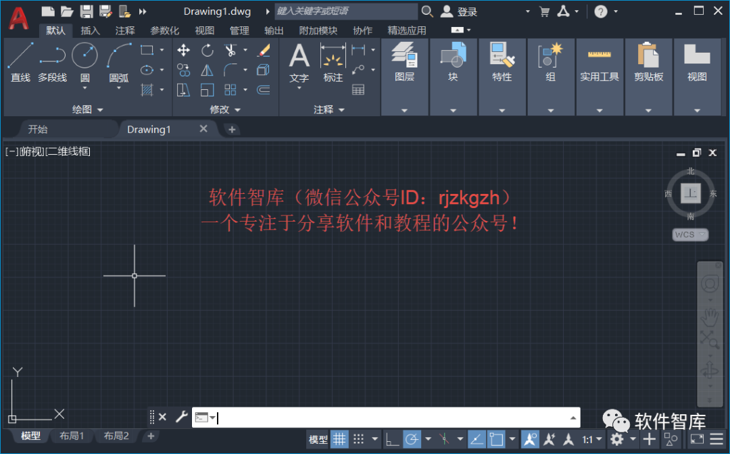The height and width of the screenshot is (454, 730).
Task: Expand the Quick Access toolbar overflow arrows
Action: click(x=143, y=11)
